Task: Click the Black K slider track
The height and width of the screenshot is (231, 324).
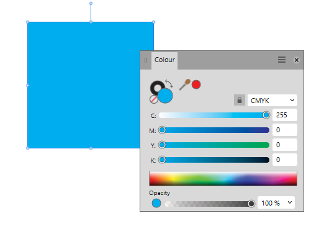Action: point(214,160)
